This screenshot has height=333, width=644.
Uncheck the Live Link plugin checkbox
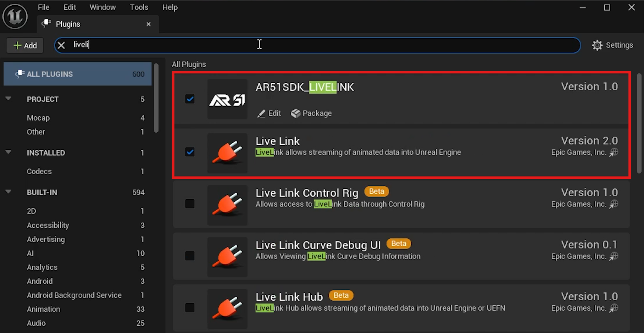[x=190, y=152]
